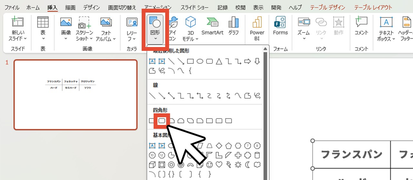Pick the scribble shape in 線 section

(257, 96)
